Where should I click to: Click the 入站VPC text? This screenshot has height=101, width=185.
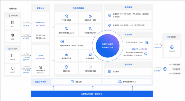coord(40,56)
